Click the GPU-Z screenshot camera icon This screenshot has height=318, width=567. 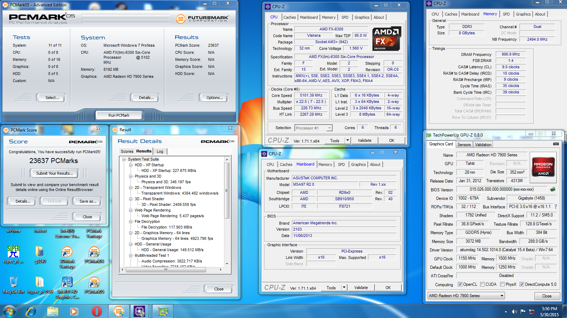coord(556,144)
